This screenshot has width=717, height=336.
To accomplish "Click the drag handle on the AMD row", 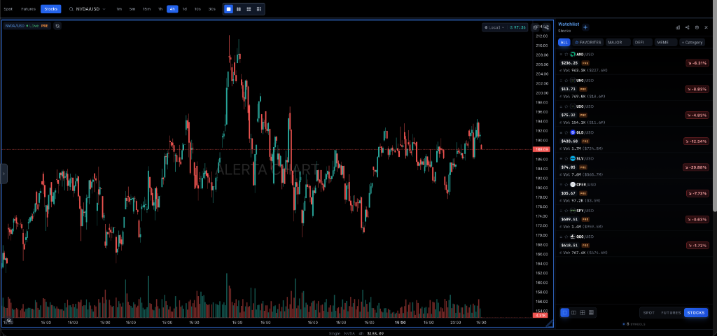I will (x=561, y=55).
